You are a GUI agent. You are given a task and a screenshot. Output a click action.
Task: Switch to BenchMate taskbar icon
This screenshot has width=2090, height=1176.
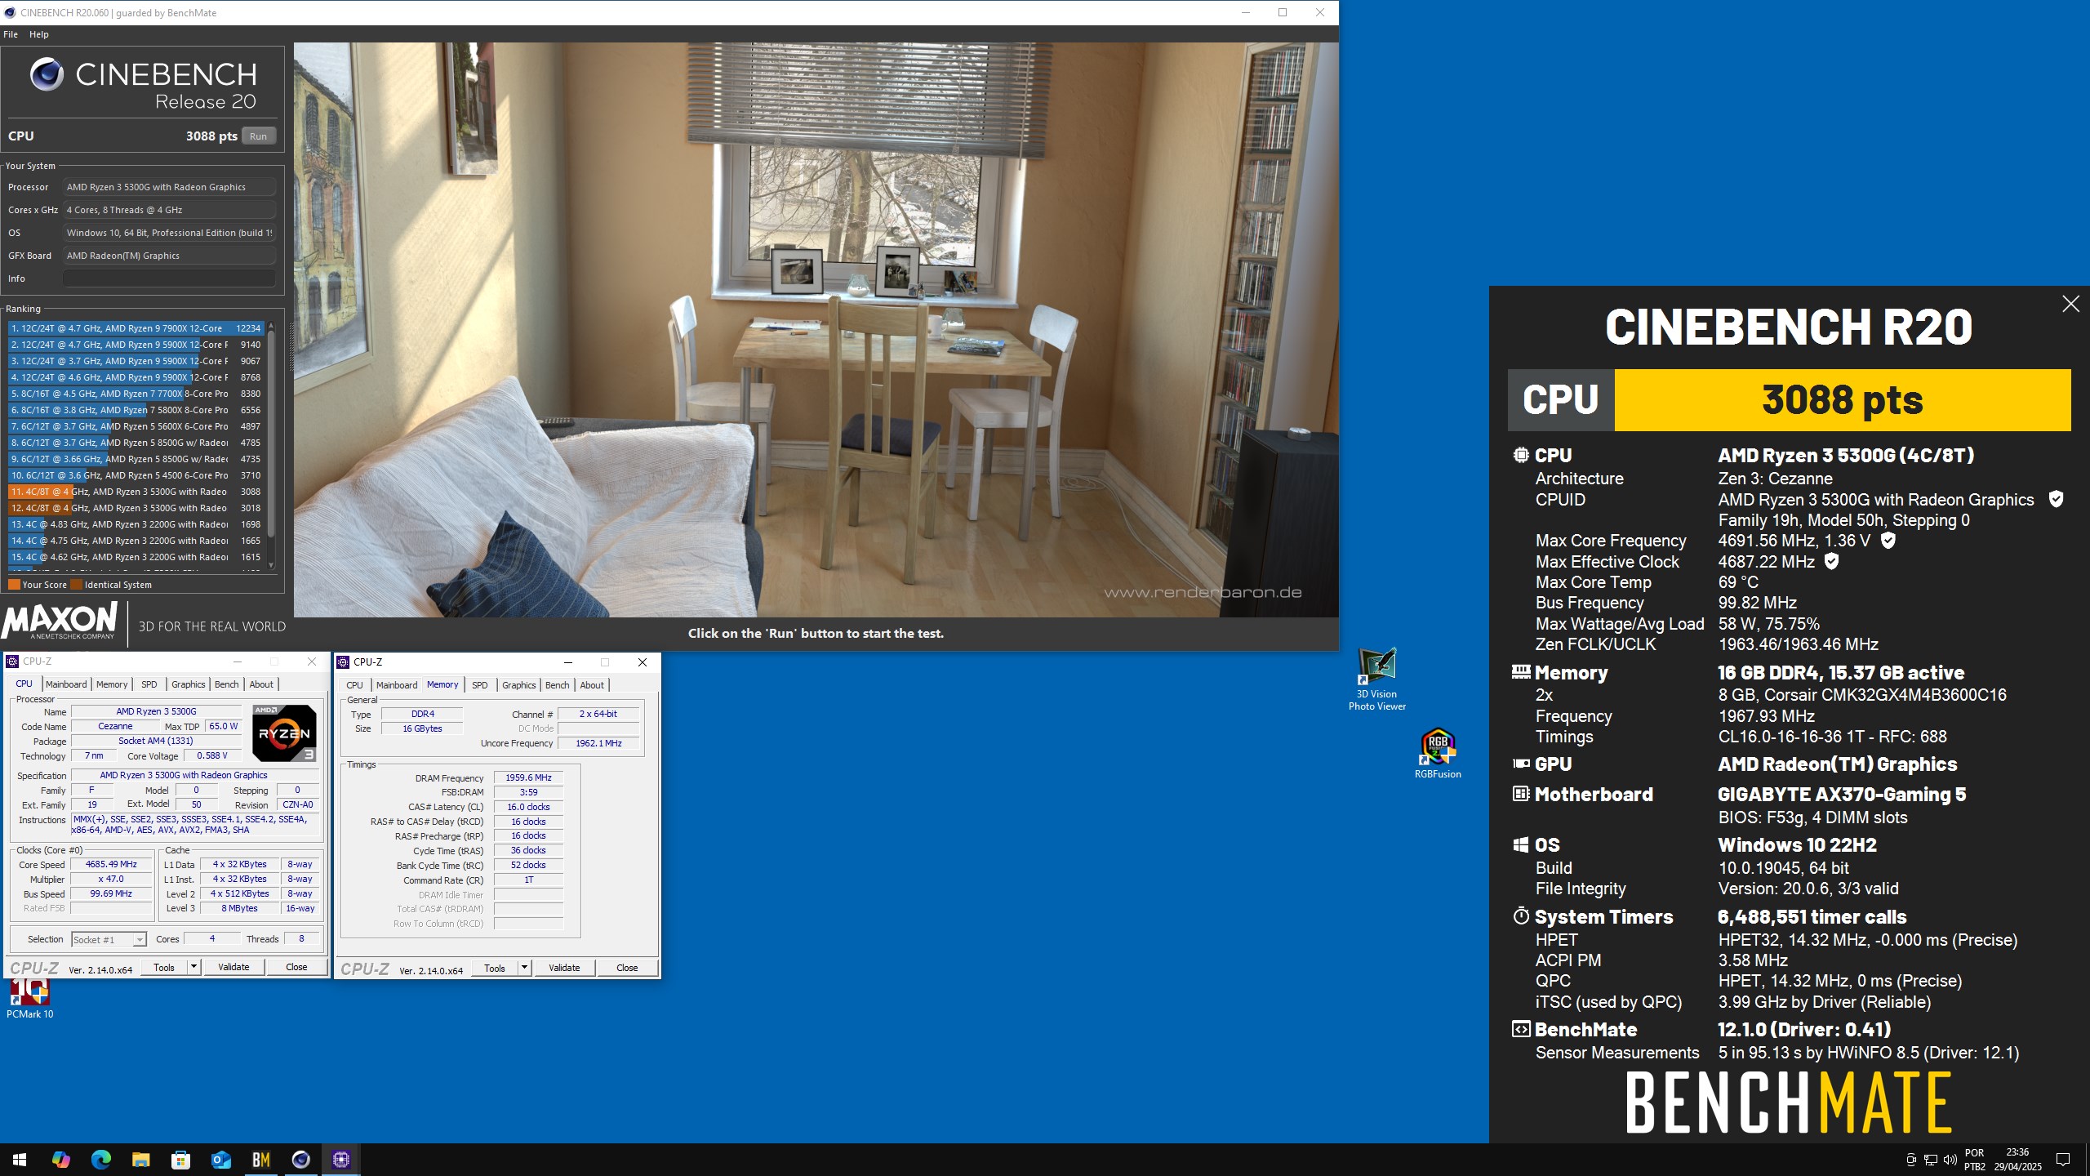[x=261, y=1159]
